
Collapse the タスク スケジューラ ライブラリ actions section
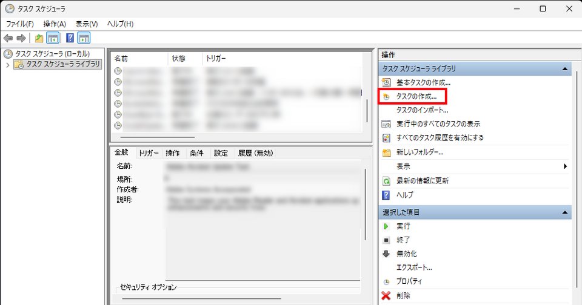tap(564, 69)
